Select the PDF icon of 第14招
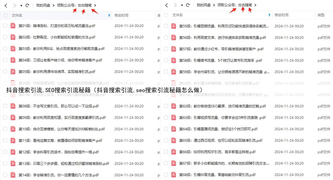 (x=12, y=175)
